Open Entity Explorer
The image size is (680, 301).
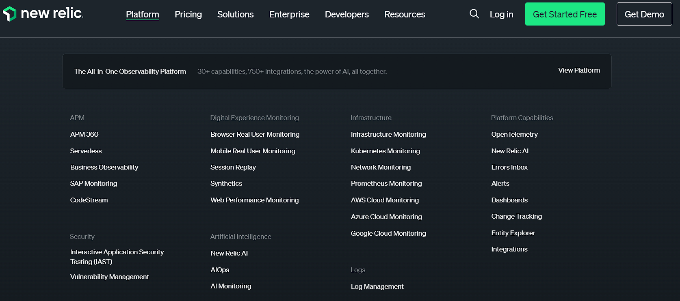point(513,233)
